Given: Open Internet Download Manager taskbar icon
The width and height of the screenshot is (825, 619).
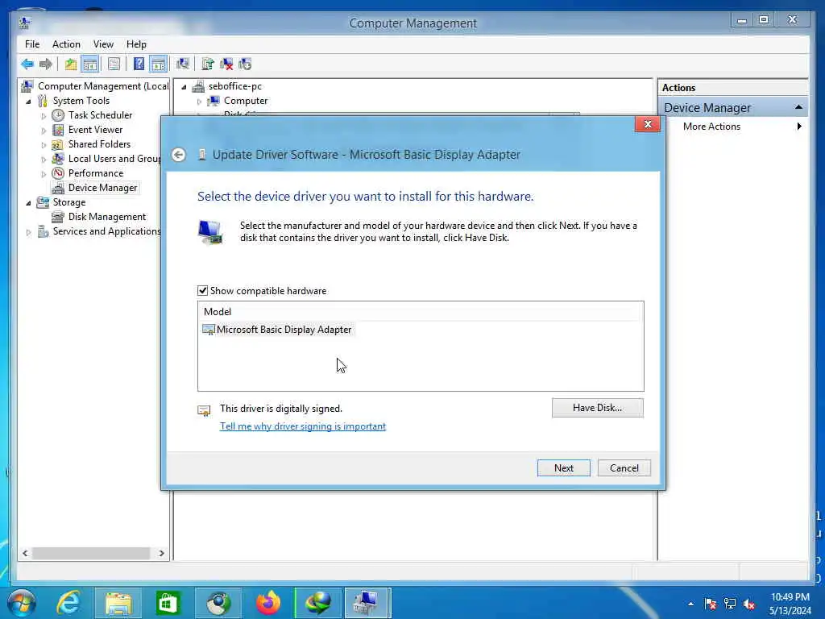Looking at the screenshot, I should pyautogui.click(x=317, y=603).
